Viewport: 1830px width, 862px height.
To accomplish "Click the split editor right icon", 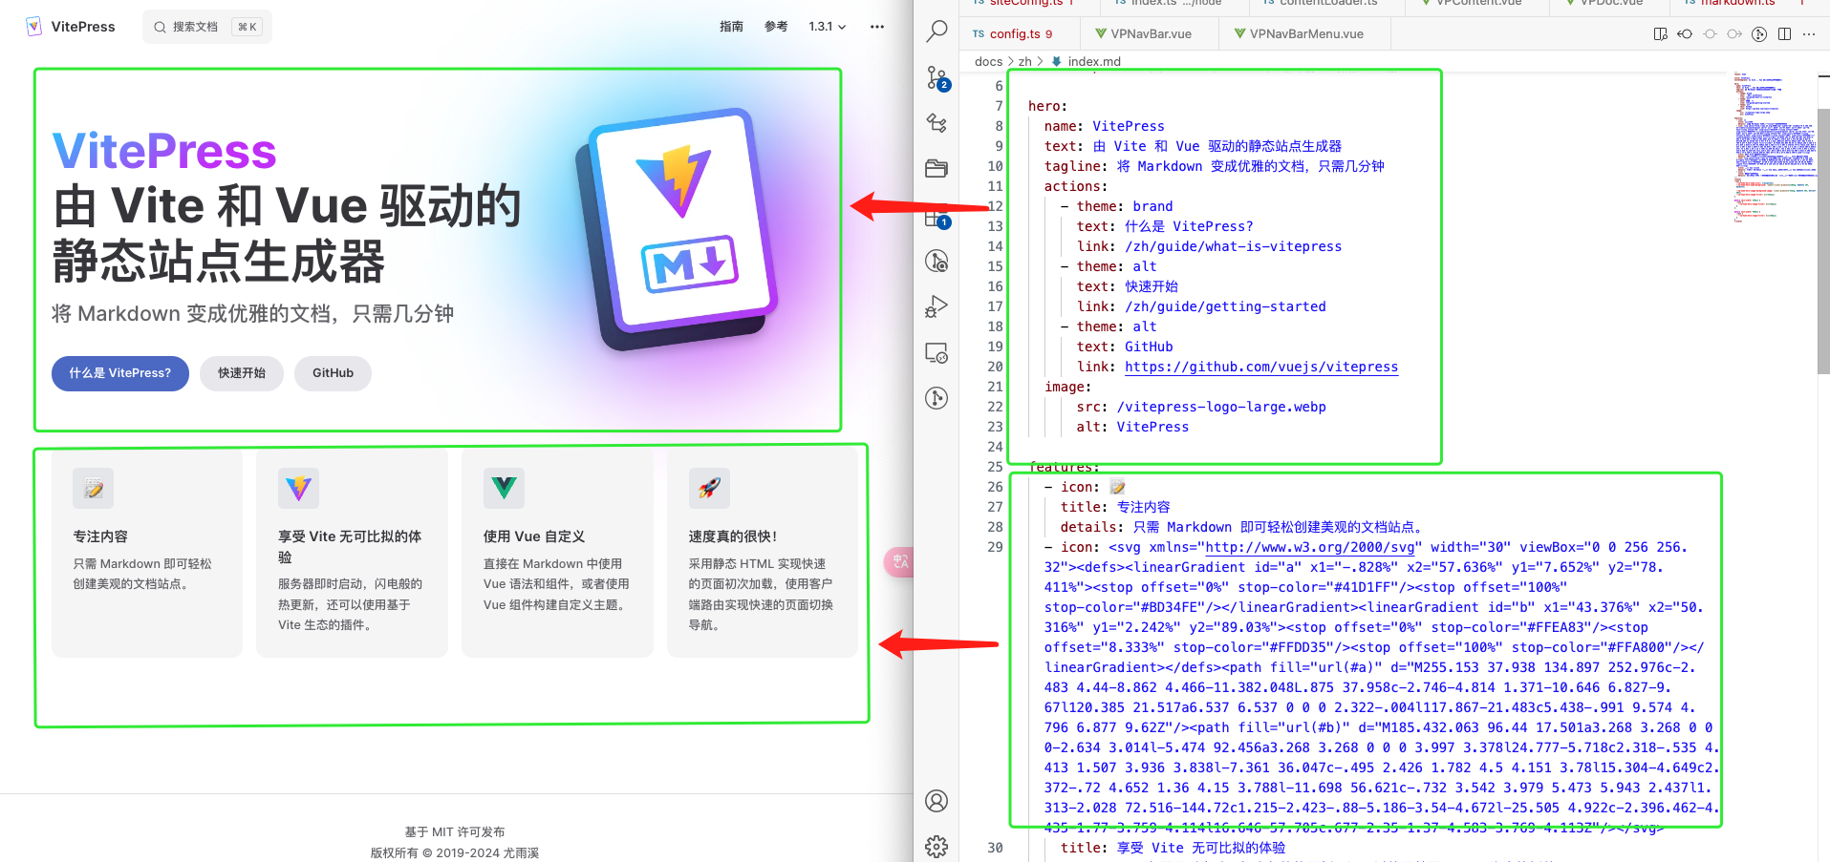I will tap(1784, 34).
